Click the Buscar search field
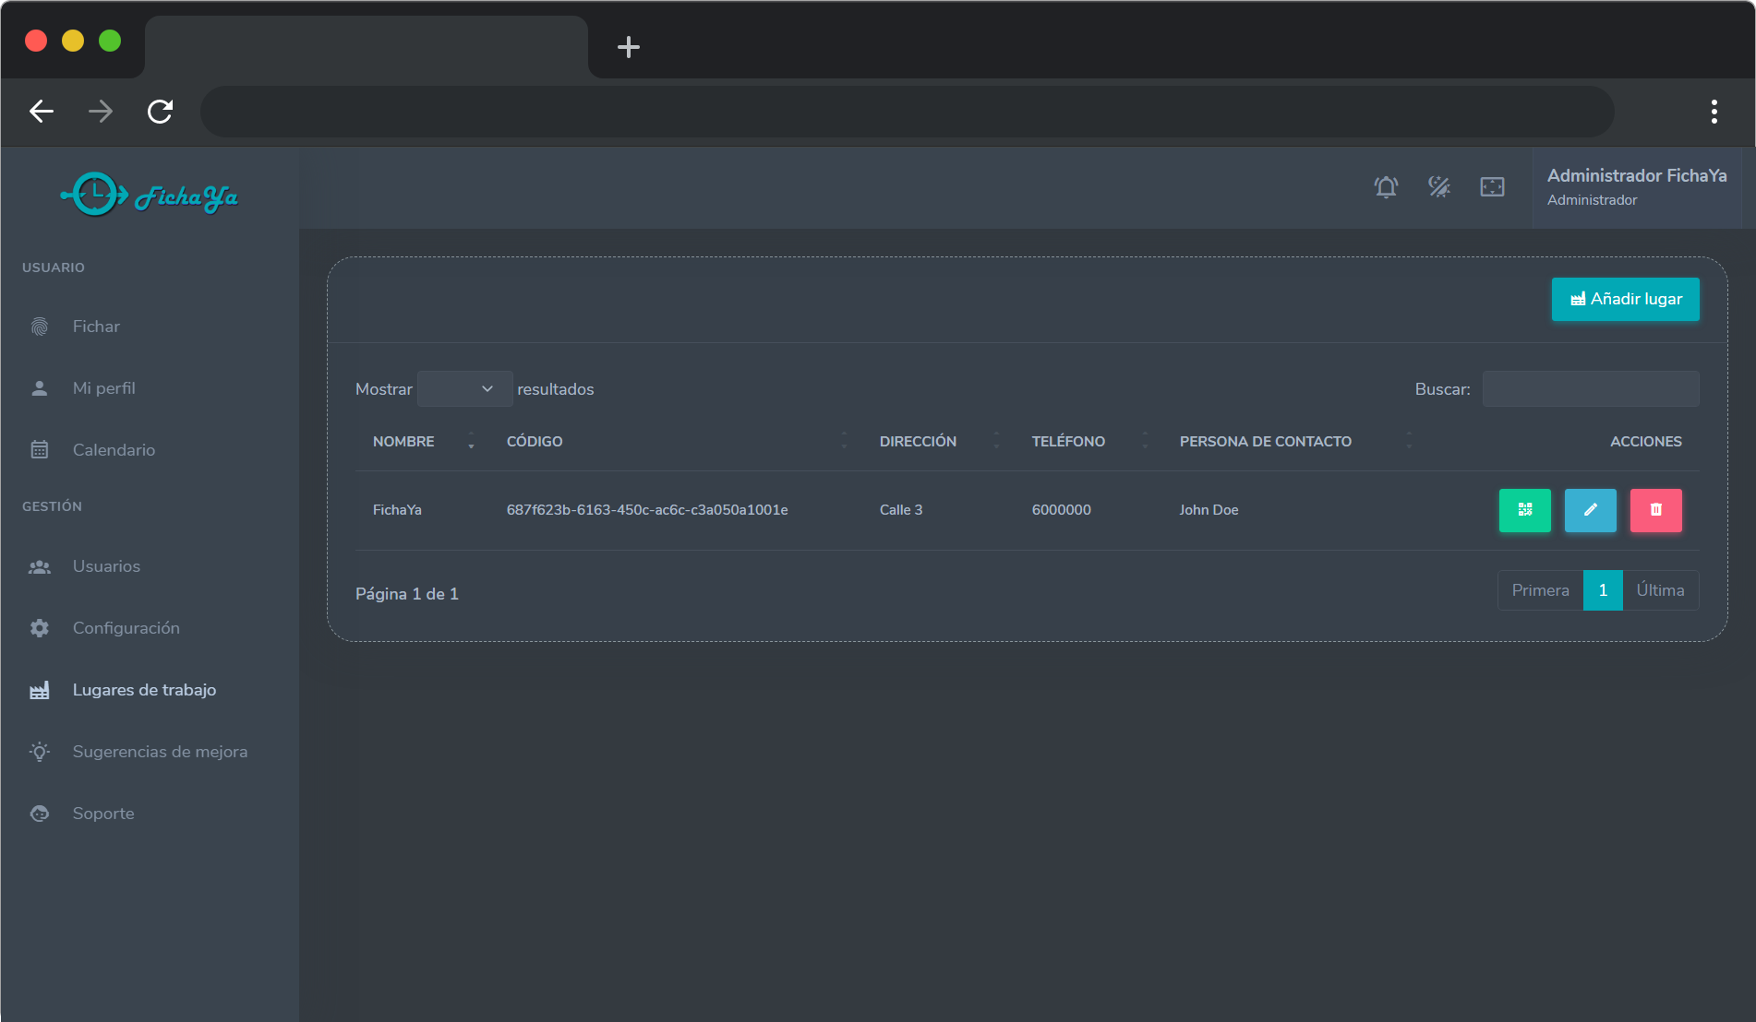The width and height of the screenshot is (1756, 1022). click(x=1590, y=389)
